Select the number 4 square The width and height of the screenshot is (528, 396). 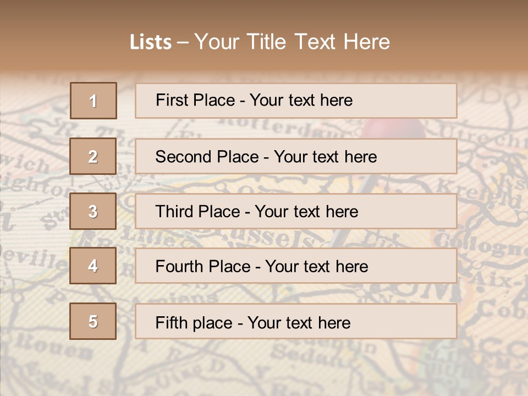93,266
